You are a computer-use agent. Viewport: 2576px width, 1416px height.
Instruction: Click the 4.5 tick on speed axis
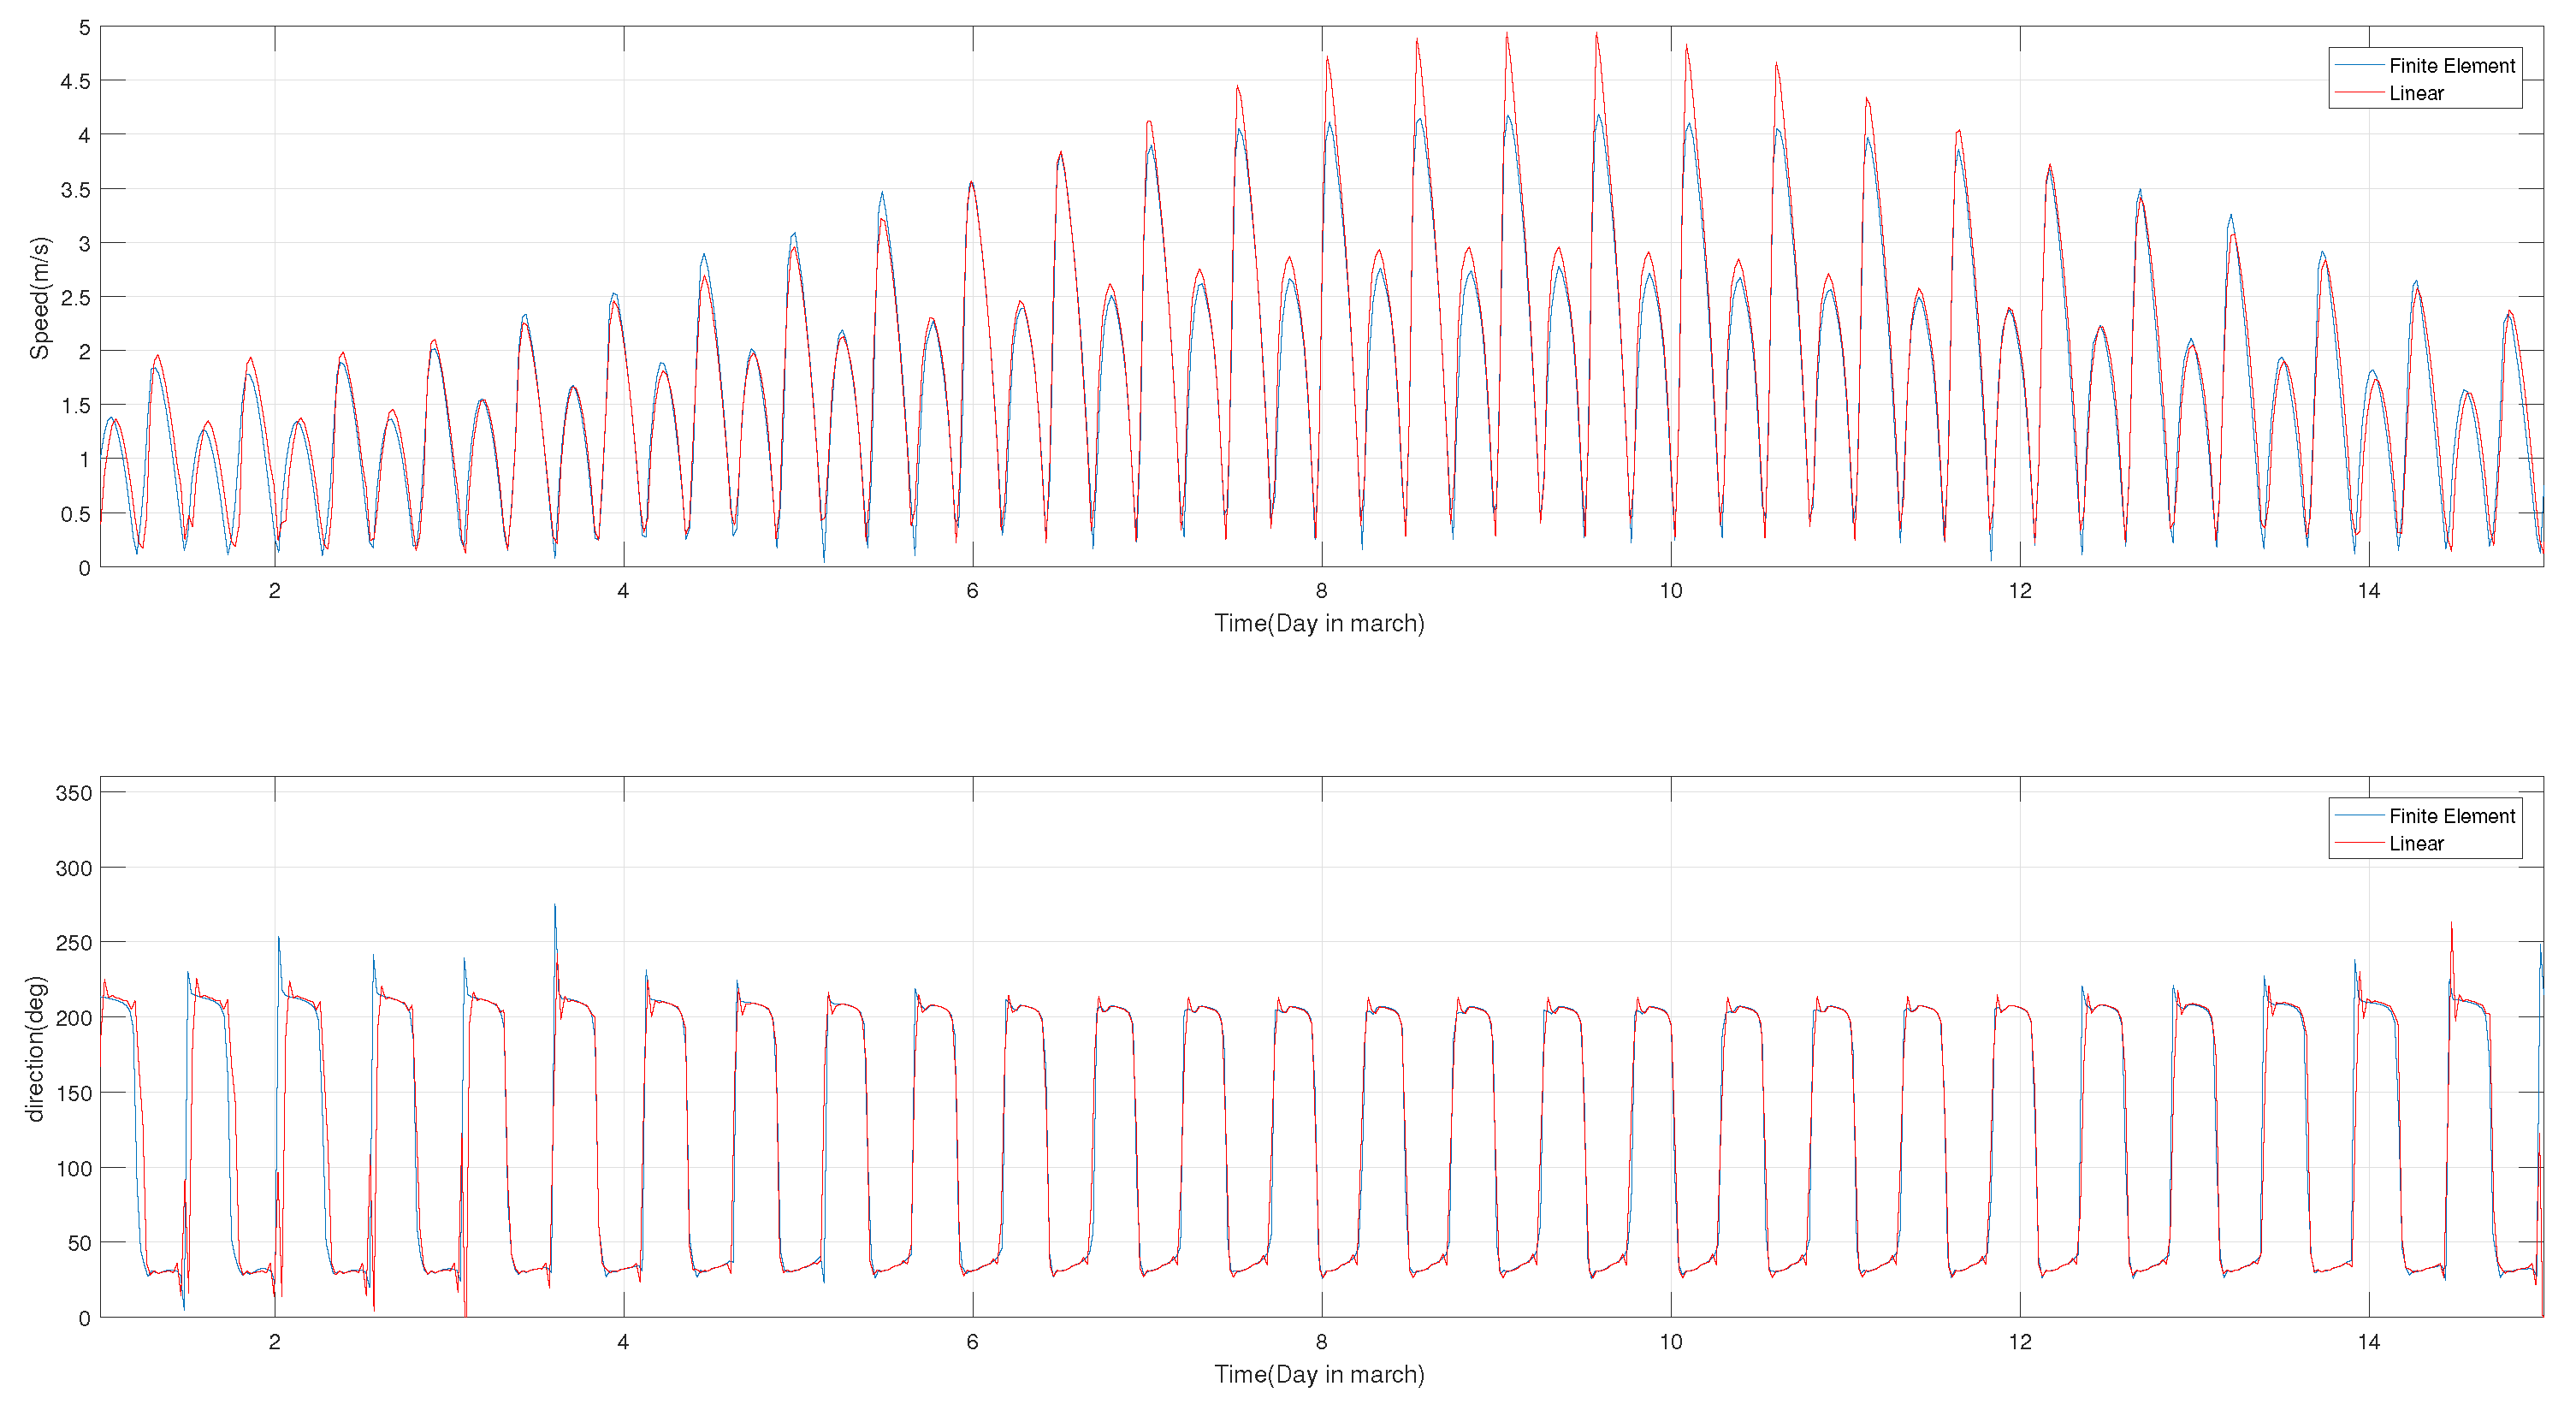pyautogui.click(x=75, y=81)
